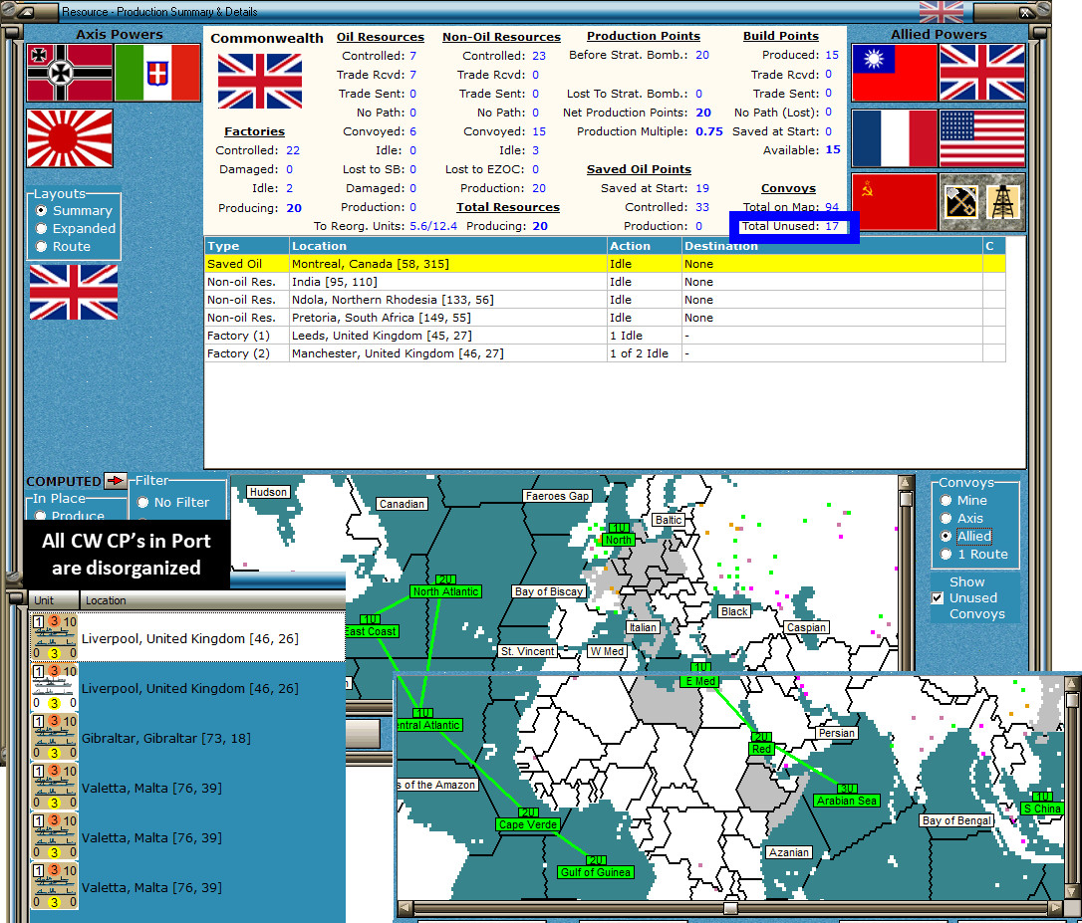The height and width of the screenshot is (923, 1082).
Task: Click the Red Sea convoy label
Action: (761, 749)
